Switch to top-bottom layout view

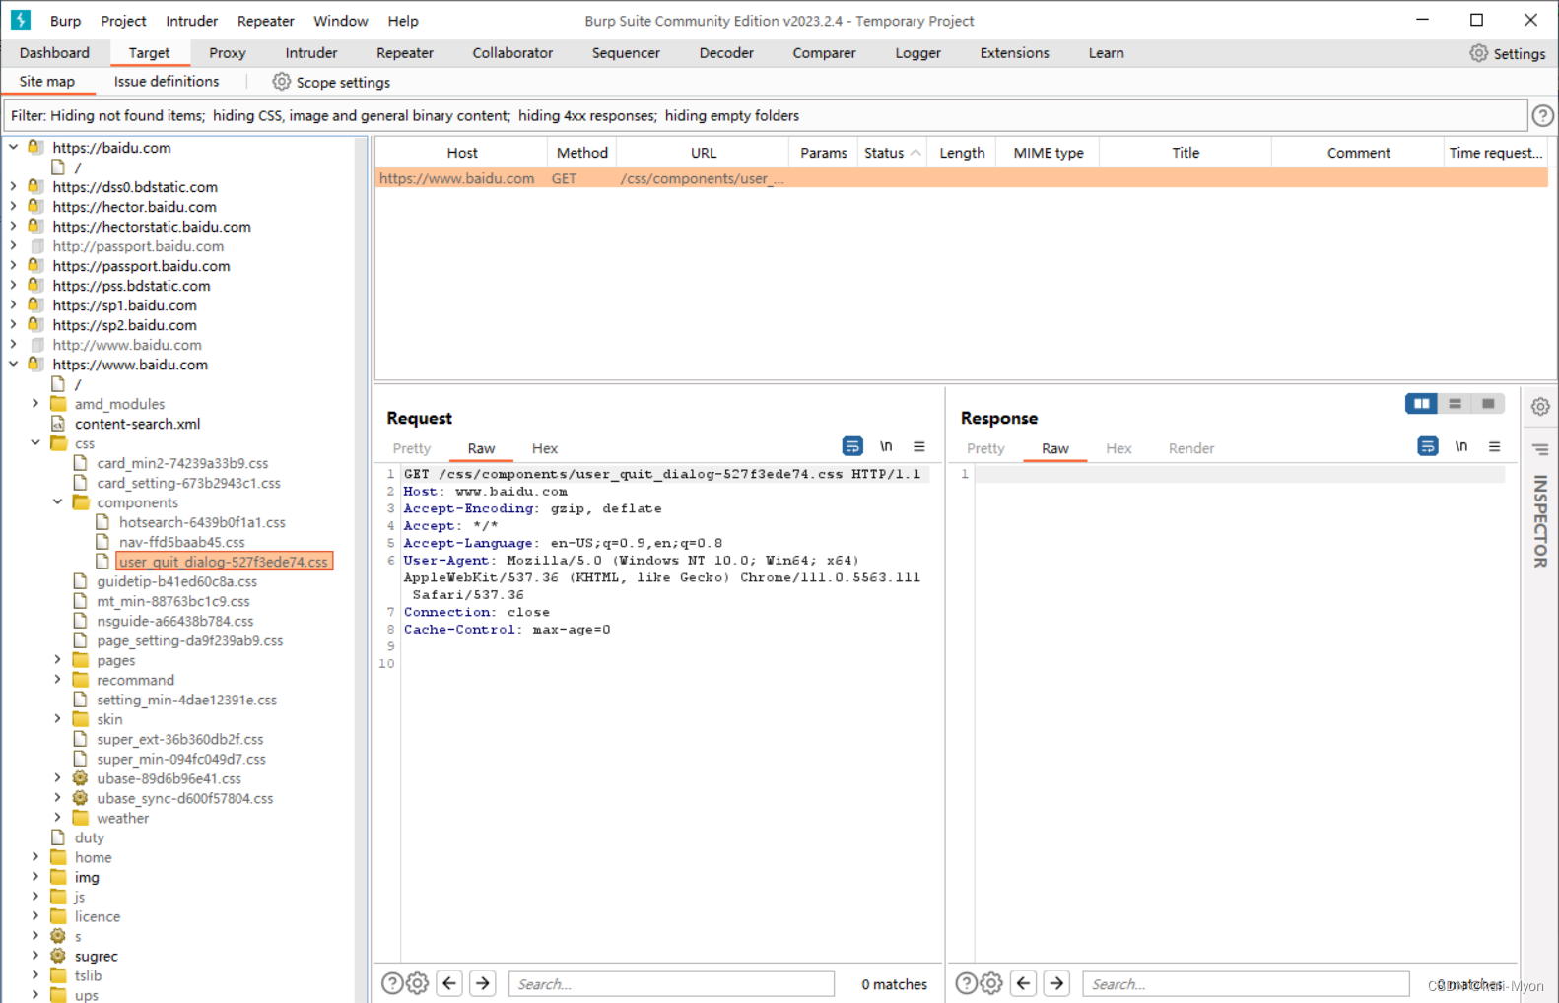1455,404
